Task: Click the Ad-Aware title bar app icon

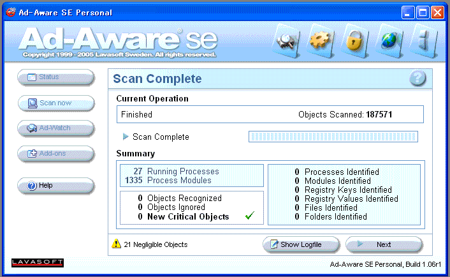Action: 11,12
